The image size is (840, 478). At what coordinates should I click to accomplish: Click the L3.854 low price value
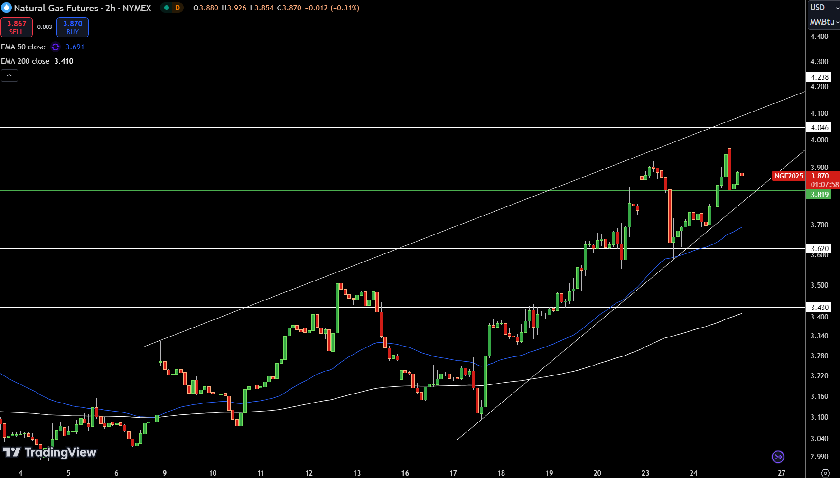point(261,8)
